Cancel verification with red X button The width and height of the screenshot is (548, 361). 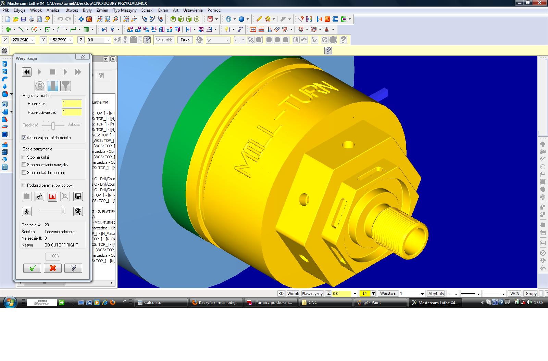coord(53,268)
